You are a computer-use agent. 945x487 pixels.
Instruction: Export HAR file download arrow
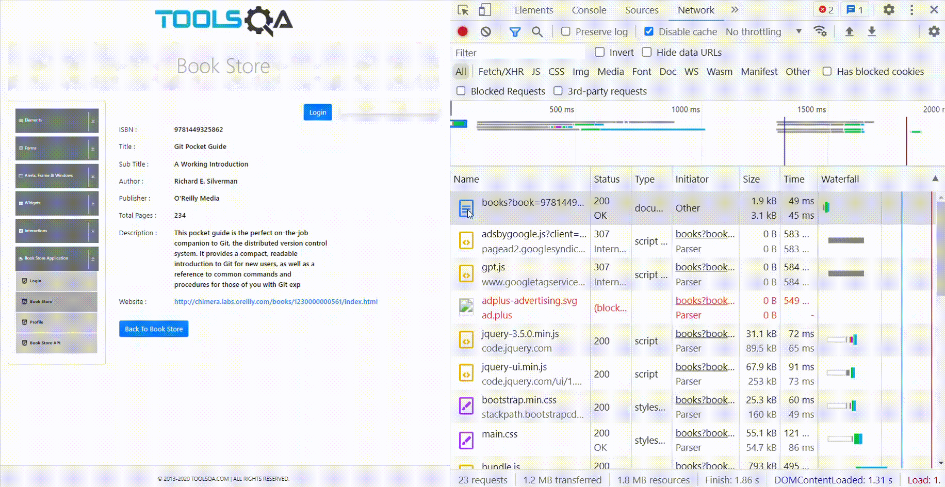click(872, 31)
